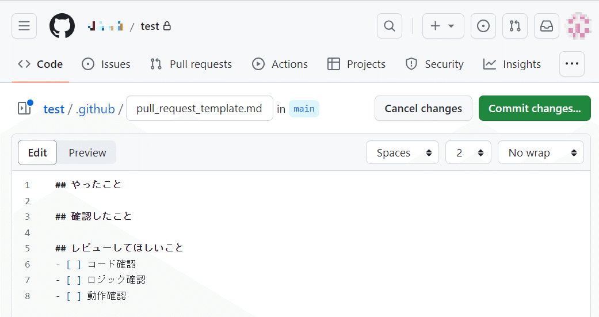Open the search magnifier button
The height and width of the screenshot is (317, 599).
coord(390,26)
